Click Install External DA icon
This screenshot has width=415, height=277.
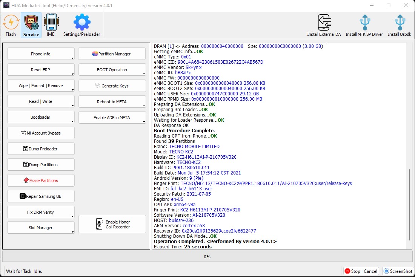(324, 23)
